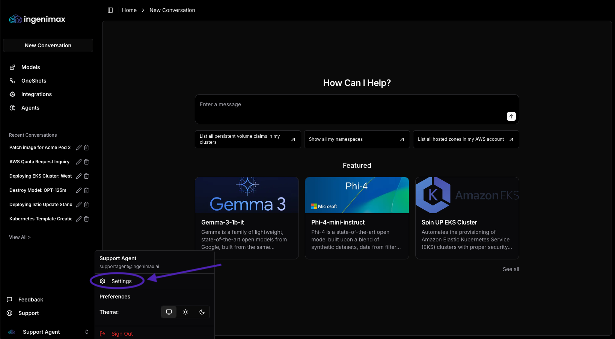Screen dimensions: 615x339
Task: Click the See all featured link
Action: coord(511,269)
